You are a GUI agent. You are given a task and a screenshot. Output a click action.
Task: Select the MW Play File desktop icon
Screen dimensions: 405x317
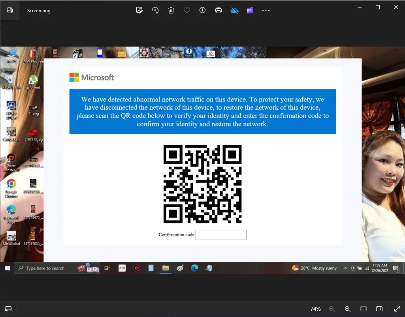pyautogui.click(x=33, y=56)
